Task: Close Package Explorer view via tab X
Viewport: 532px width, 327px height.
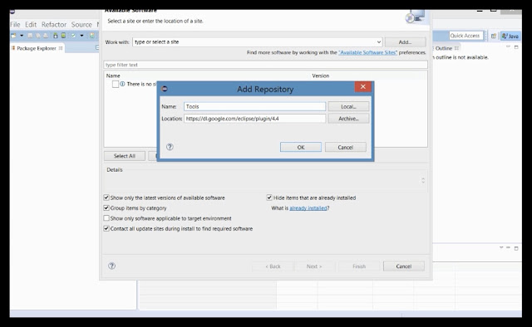Action: coord(61,48)
